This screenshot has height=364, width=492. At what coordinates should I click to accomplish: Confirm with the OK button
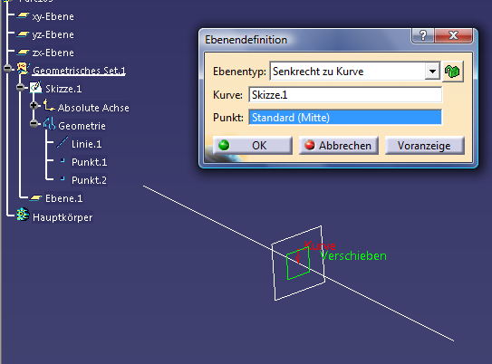point(253,146)
